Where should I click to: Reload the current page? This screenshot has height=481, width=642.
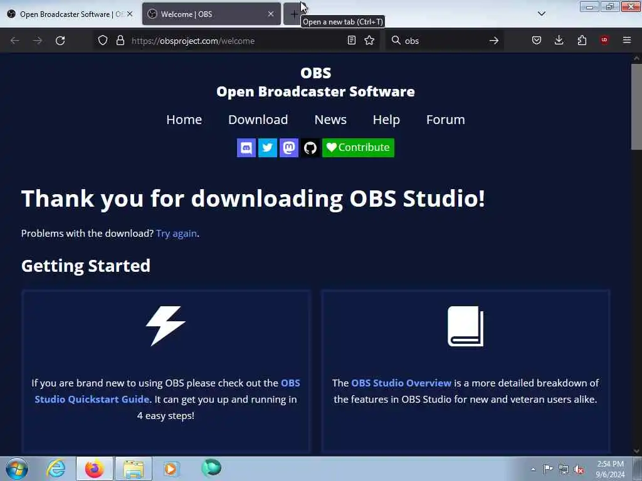pyautogui.click(x=60, y=41)
